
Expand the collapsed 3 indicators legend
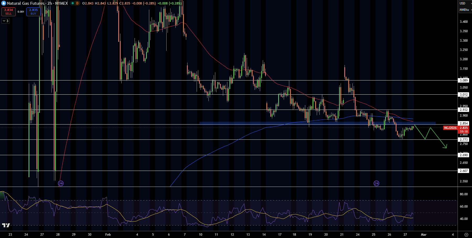coord(6,21)
